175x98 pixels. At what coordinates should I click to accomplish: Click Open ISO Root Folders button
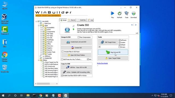[x=76, y=55]
